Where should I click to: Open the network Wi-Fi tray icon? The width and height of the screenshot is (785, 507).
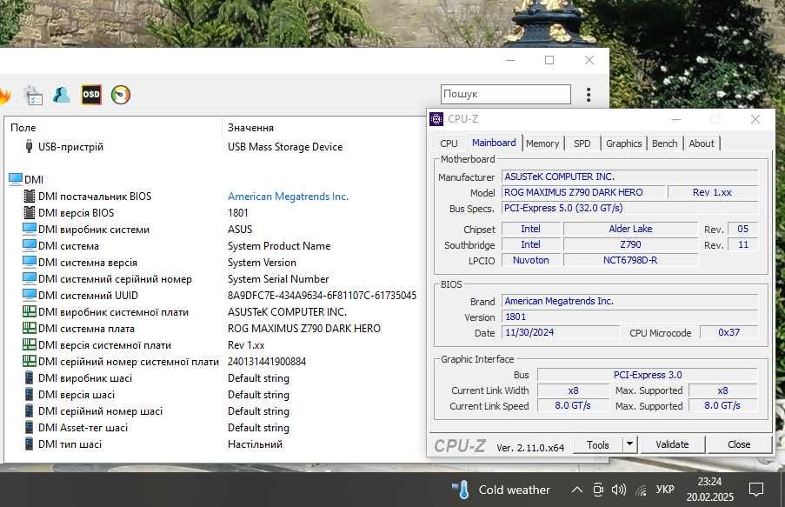[642, 490]
